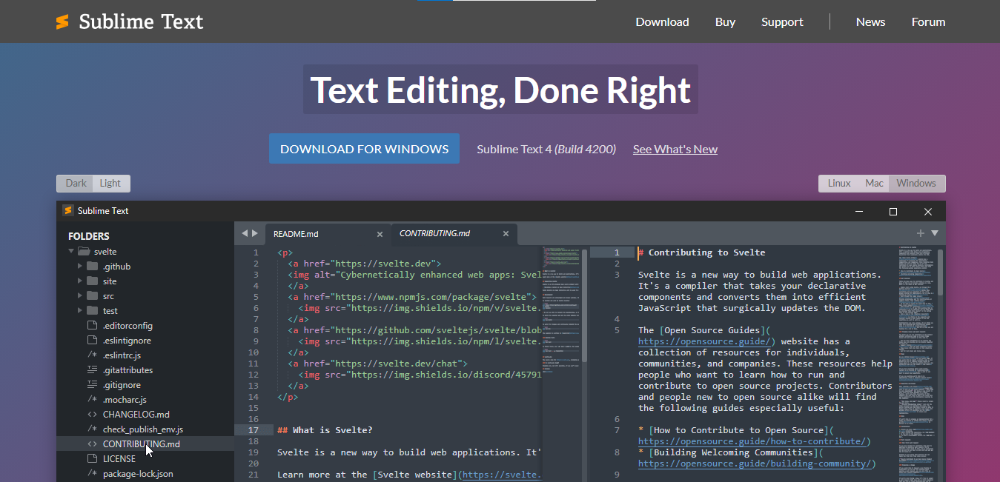The width and height of the screenshot is (1000, 482).
Task: Close the CONTRIBUTING.md tab
Action: coord(506,234)
